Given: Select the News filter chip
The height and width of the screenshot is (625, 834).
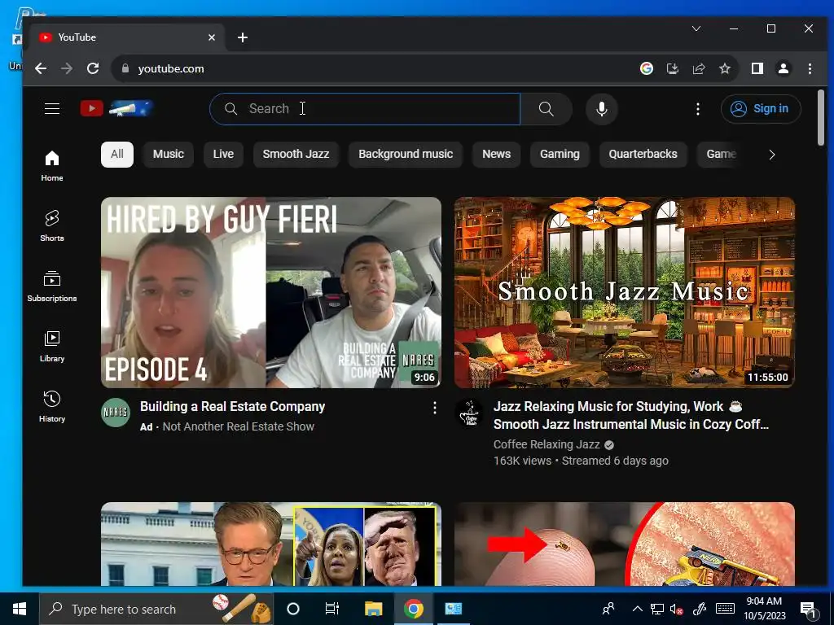Looking at the screenshot, I should pyautogui.click(x=496, y=154).
